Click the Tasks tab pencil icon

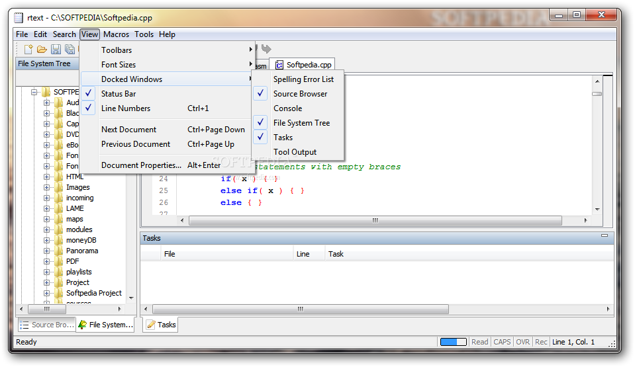click(151, 325)
